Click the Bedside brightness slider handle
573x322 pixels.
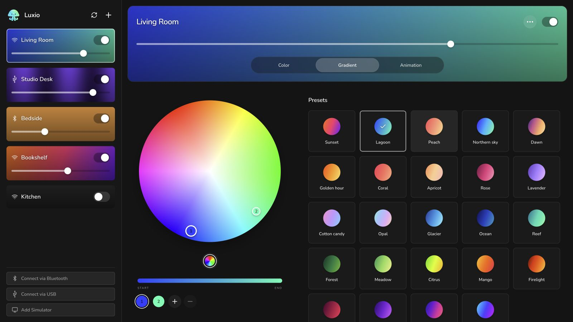tap(45, 132)
